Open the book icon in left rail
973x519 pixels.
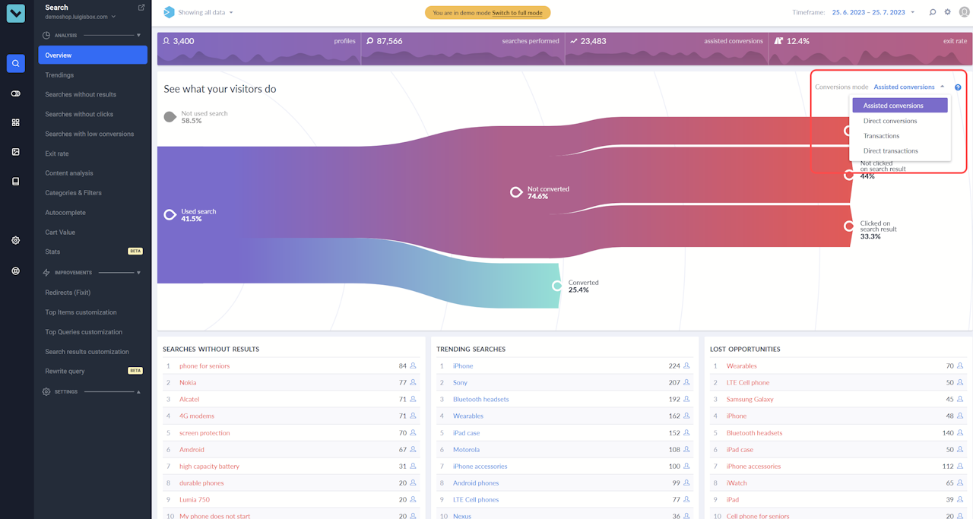[x=16, y=182]
